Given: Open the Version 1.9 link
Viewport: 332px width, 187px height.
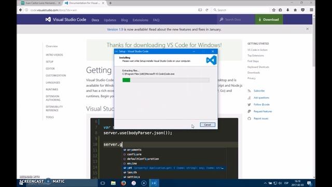Looking at the screenshot, I should point(115,30).
